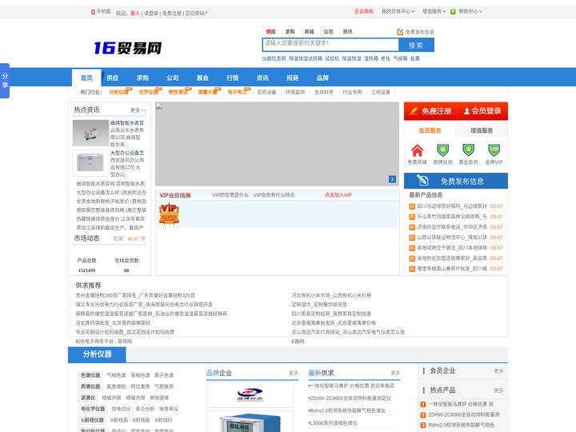
Task: Expand the 帮助中心 dropdown
Action: [x=470, y=12]
